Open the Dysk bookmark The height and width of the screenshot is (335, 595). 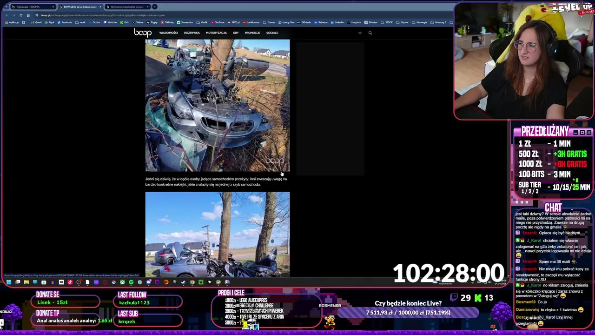(x=50, y=22)
